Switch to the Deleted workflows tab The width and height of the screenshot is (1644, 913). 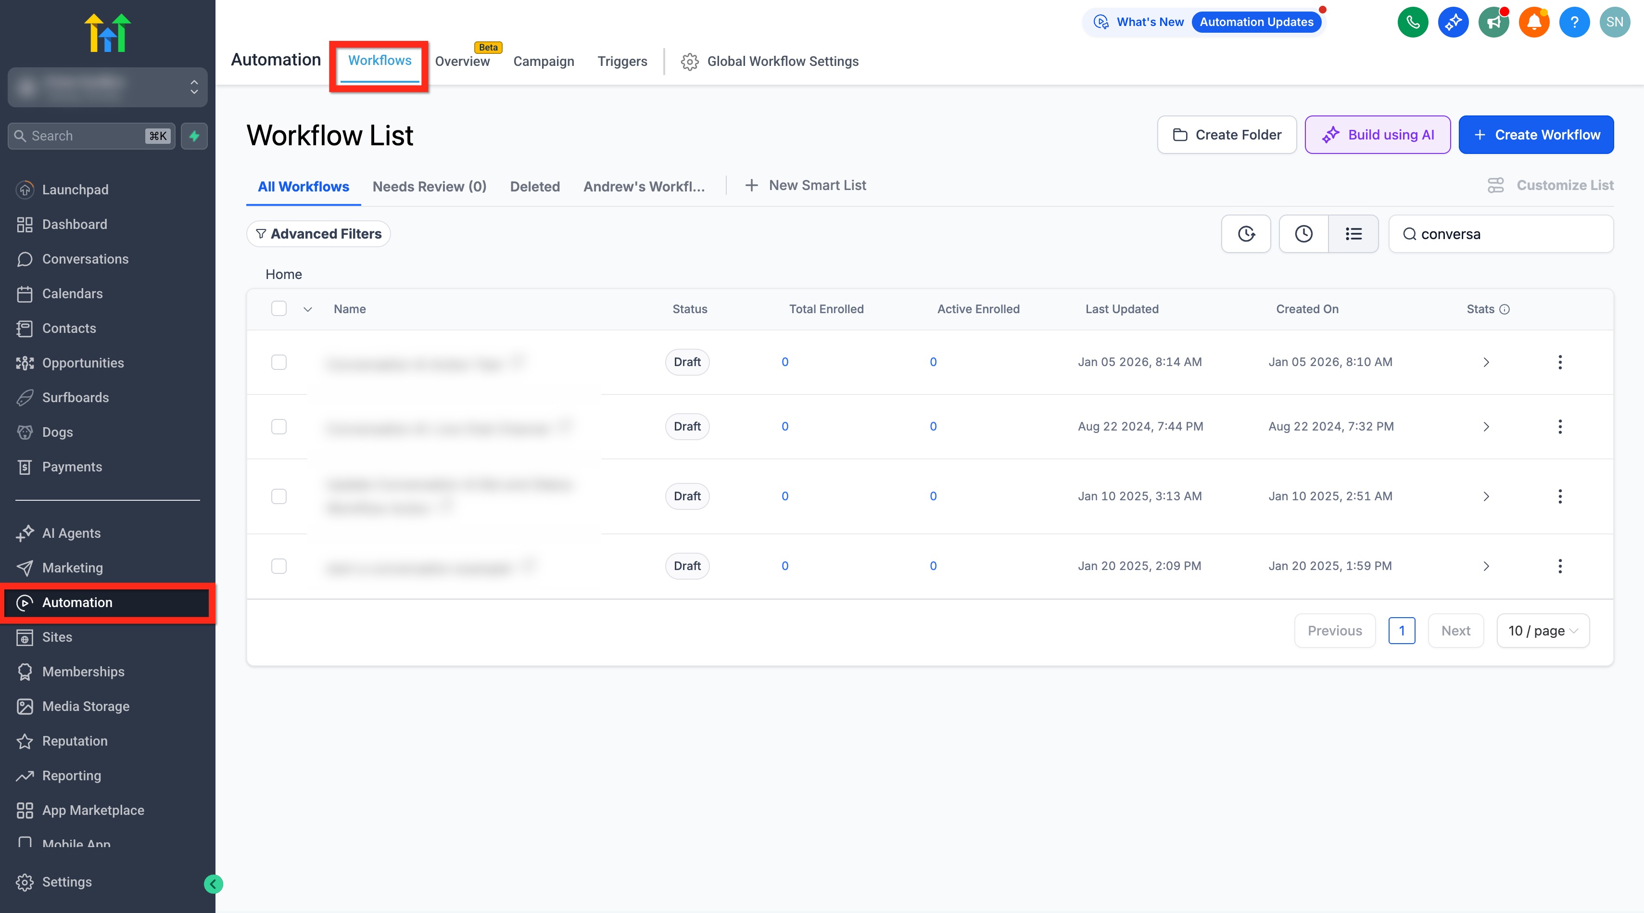pos(534,187)
